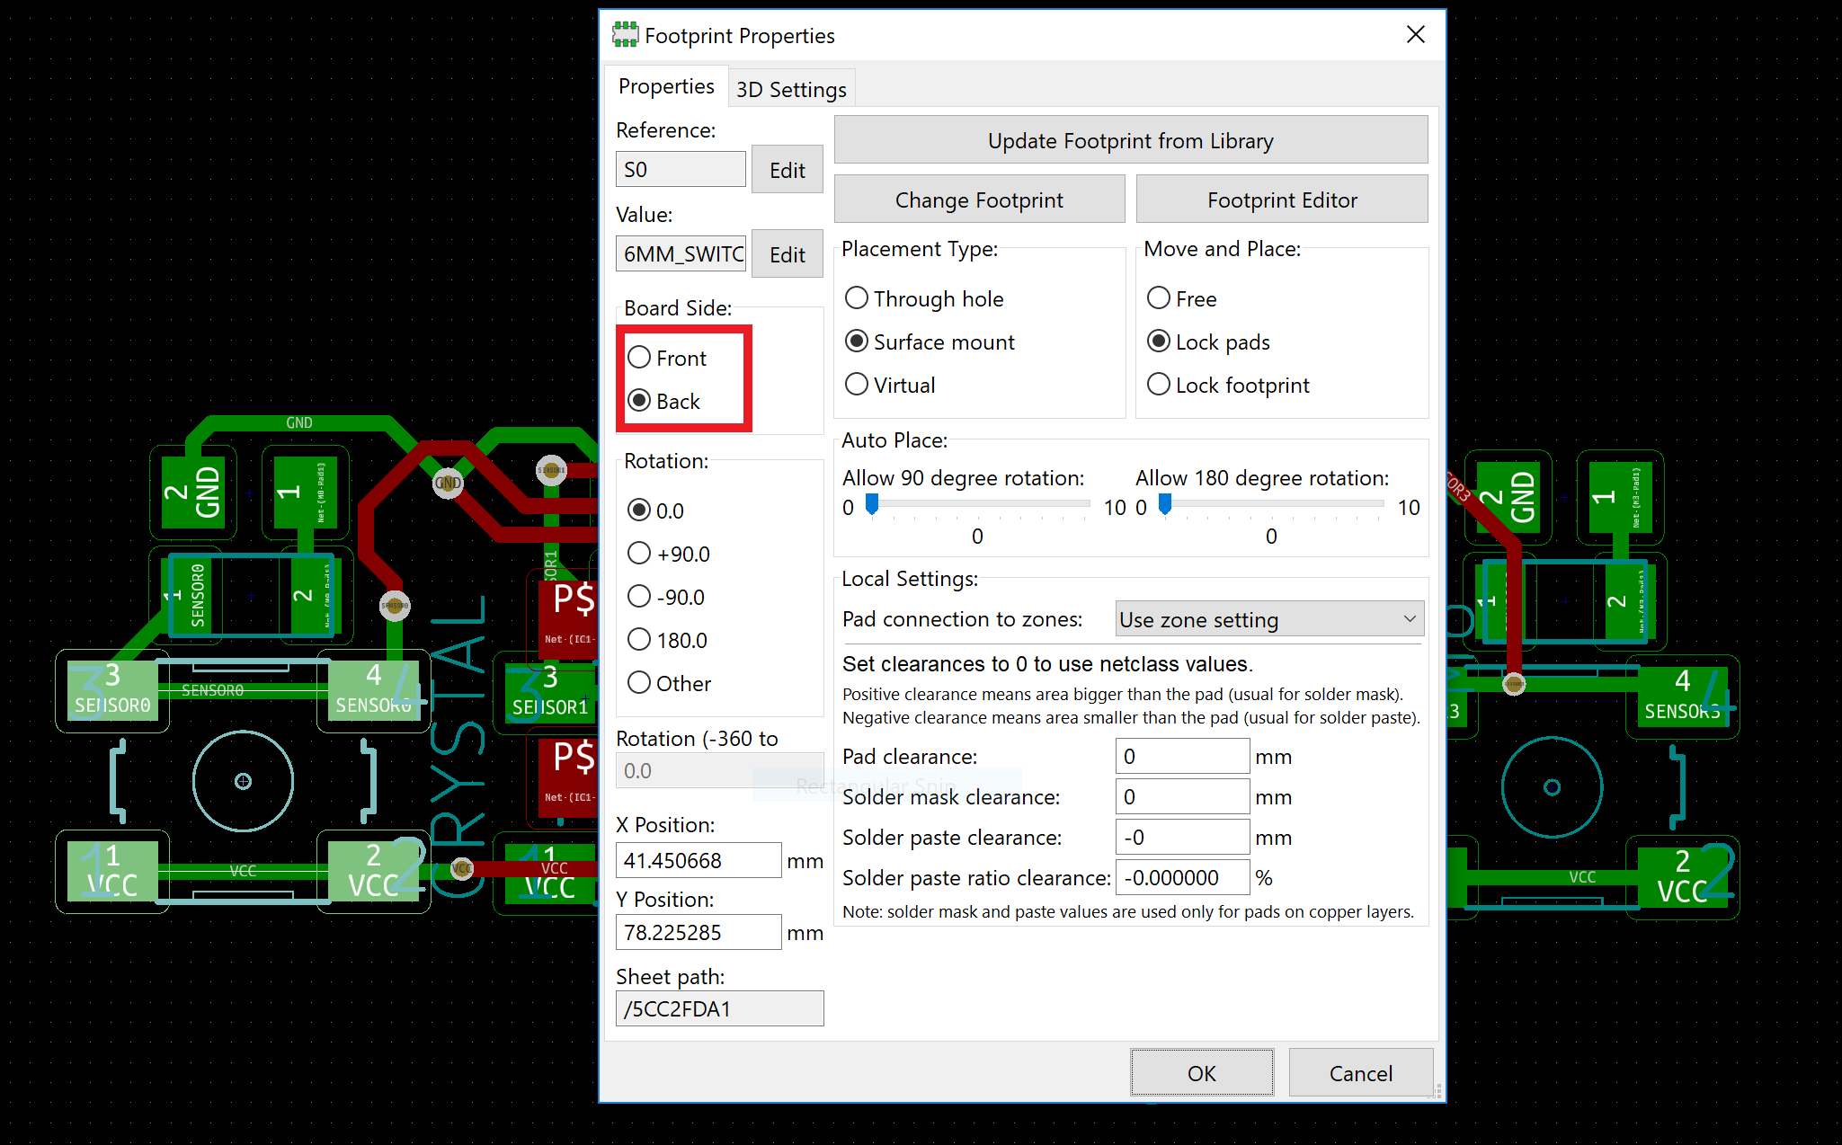Select the Other rotation option

click(640, 683)
